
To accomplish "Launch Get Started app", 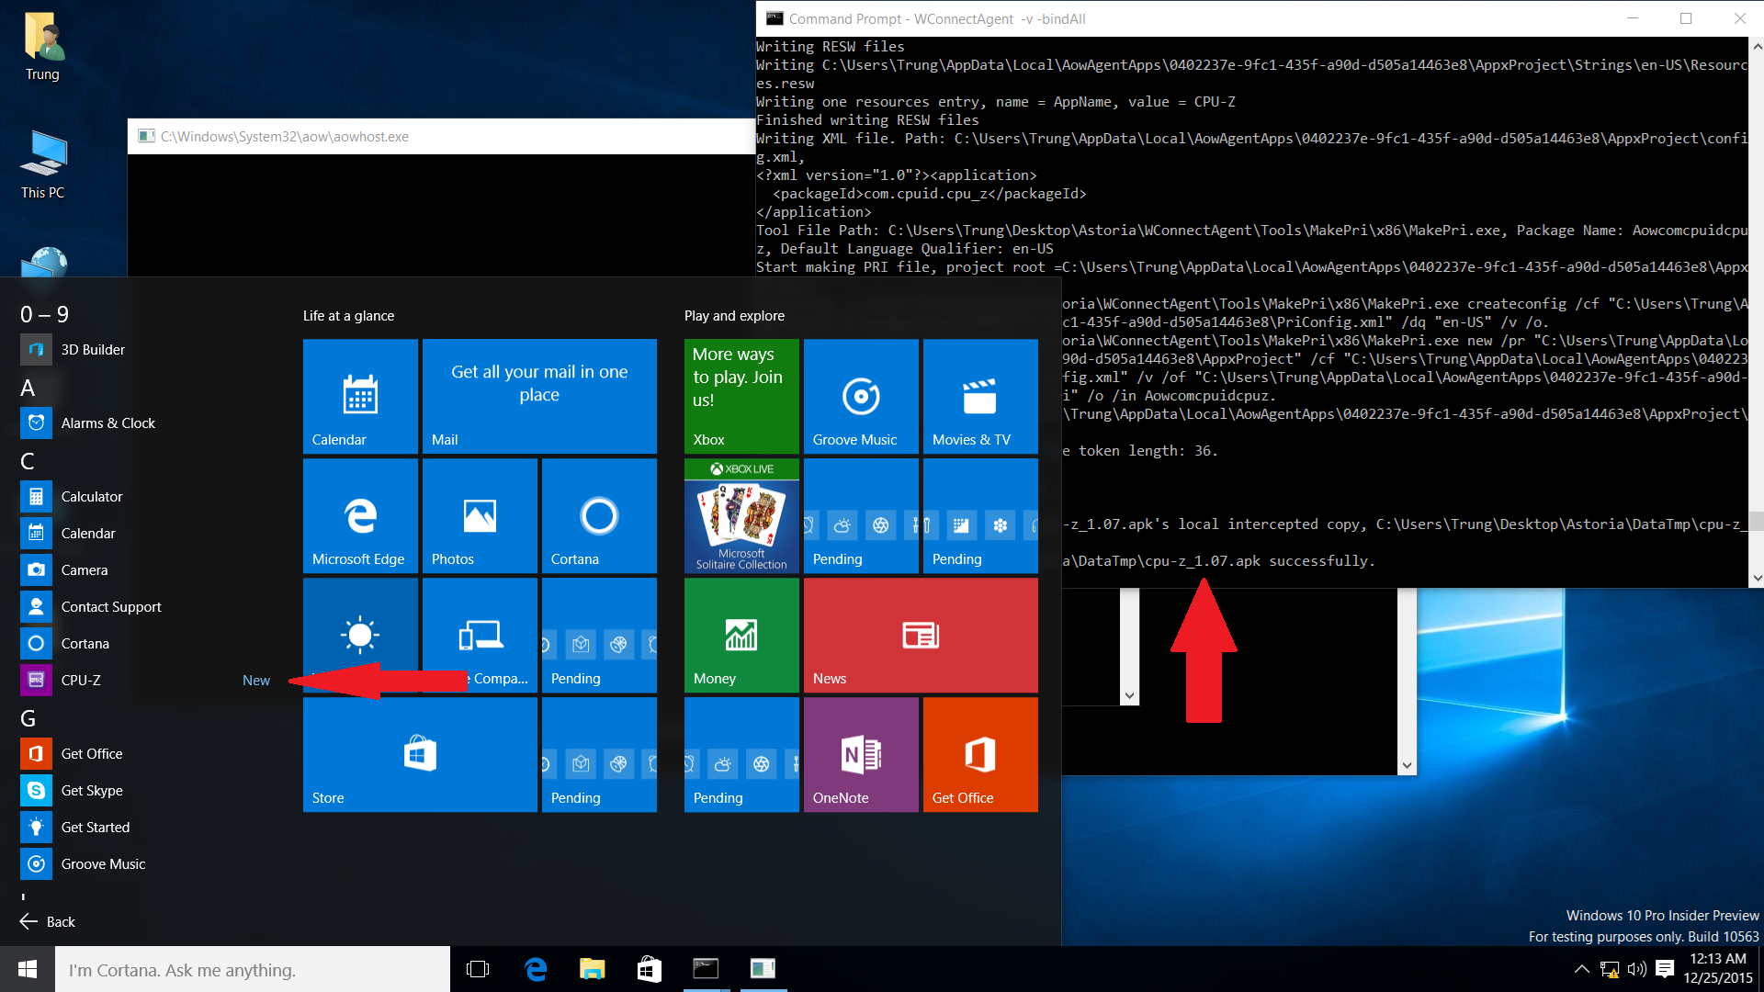I will click(x=147, y=827).
